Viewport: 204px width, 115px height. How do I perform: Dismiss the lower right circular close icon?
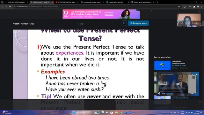[200, 101]
